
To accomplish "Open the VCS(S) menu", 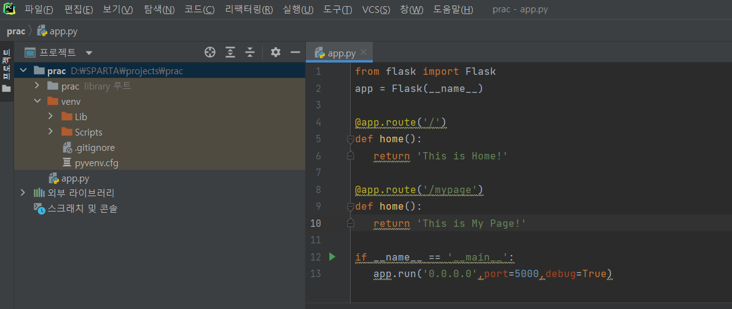I will tap(376, 10).
